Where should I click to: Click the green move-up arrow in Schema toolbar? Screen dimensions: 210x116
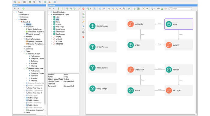click(58, 9)
